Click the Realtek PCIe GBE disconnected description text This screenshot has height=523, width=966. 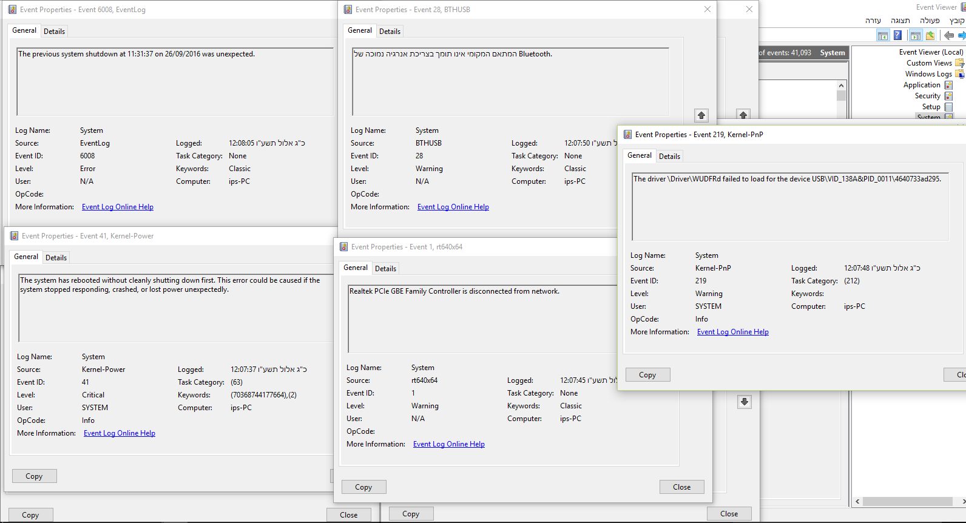pyautogui.click(x=454, y=291)
